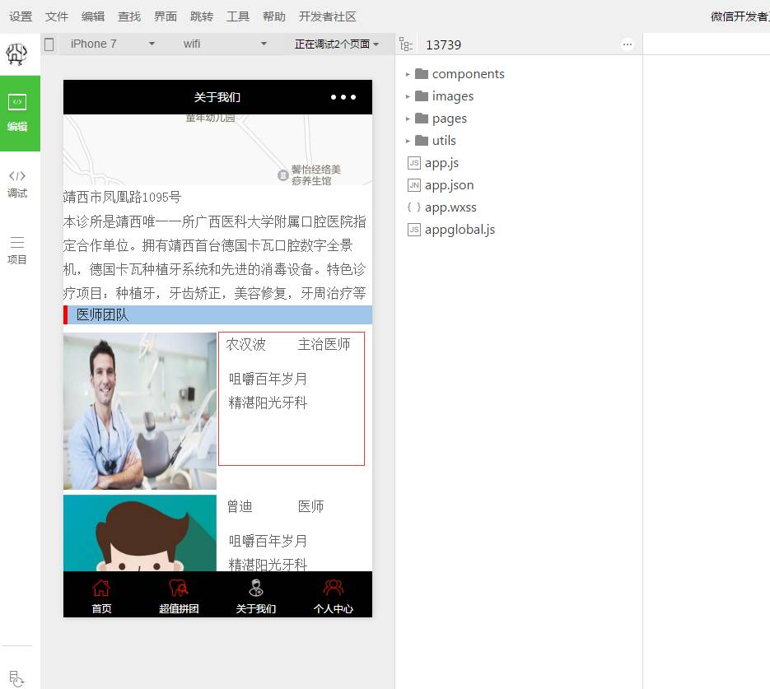Click the JS icon of appglobal.js
This screenshot has width=770, height=689.
point(414,229)
